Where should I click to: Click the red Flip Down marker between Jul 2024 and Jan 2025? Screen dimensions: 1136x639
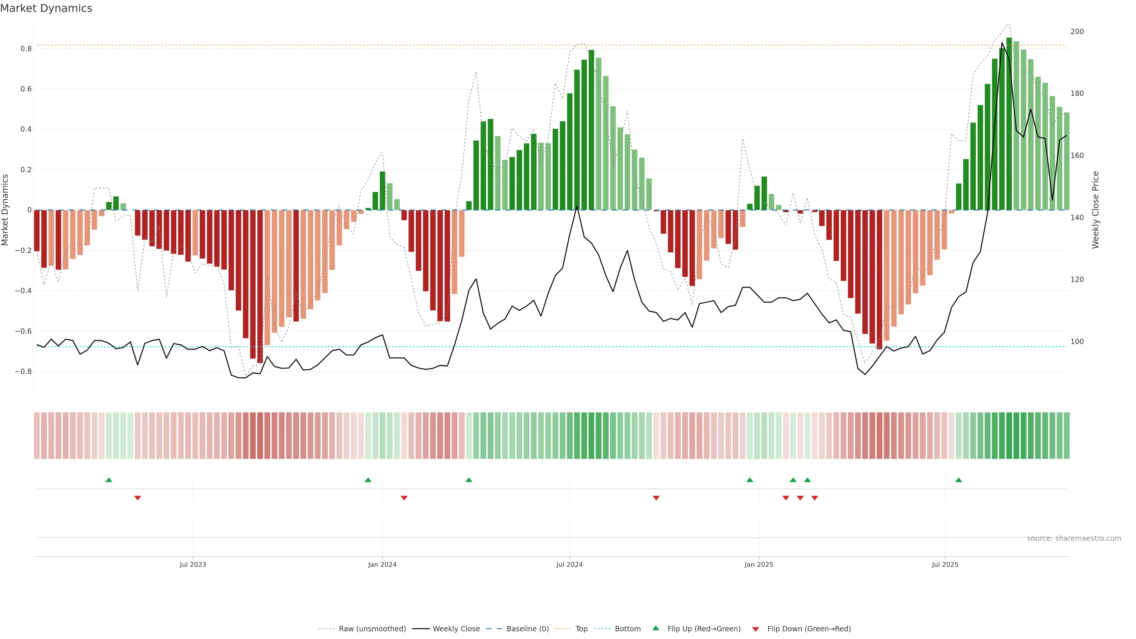tap(656, 498)
